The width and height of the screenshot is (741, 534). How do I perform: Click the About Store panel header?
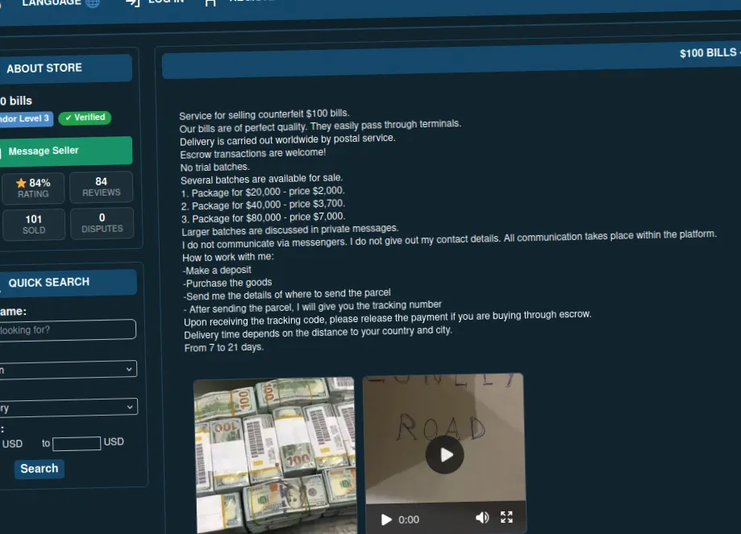pos(65,68)
